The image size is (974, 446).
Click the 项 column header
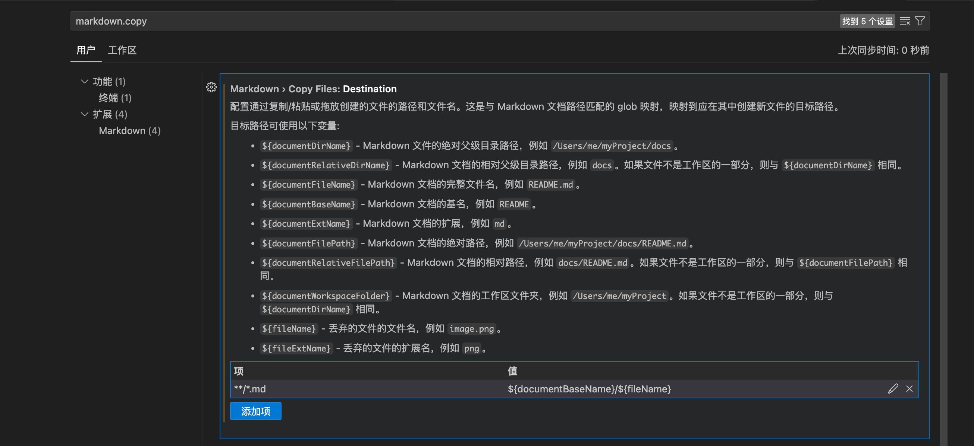[x=239, y=371]
